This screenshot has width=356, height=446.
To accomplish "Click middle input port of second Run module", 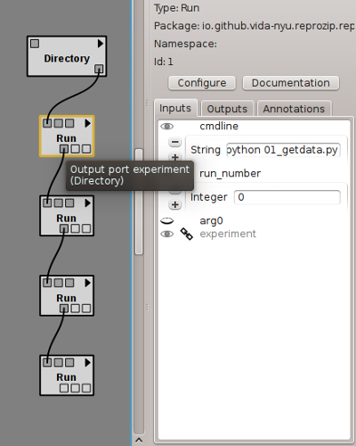I will [59, 203].
